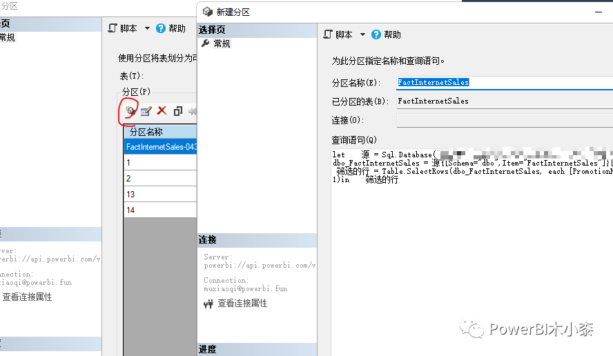613x356 pixels.
Task: Select partition row named 14
Action: [161, 210]
